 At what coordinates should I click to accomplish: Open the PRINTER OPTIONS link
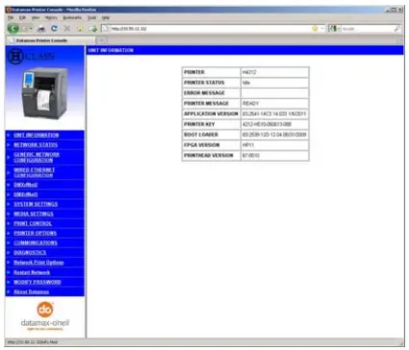pyautogui.click(x=35, y=233)
